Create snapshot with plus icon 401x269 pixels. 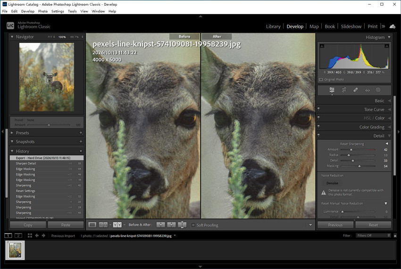tap(81, 141)
